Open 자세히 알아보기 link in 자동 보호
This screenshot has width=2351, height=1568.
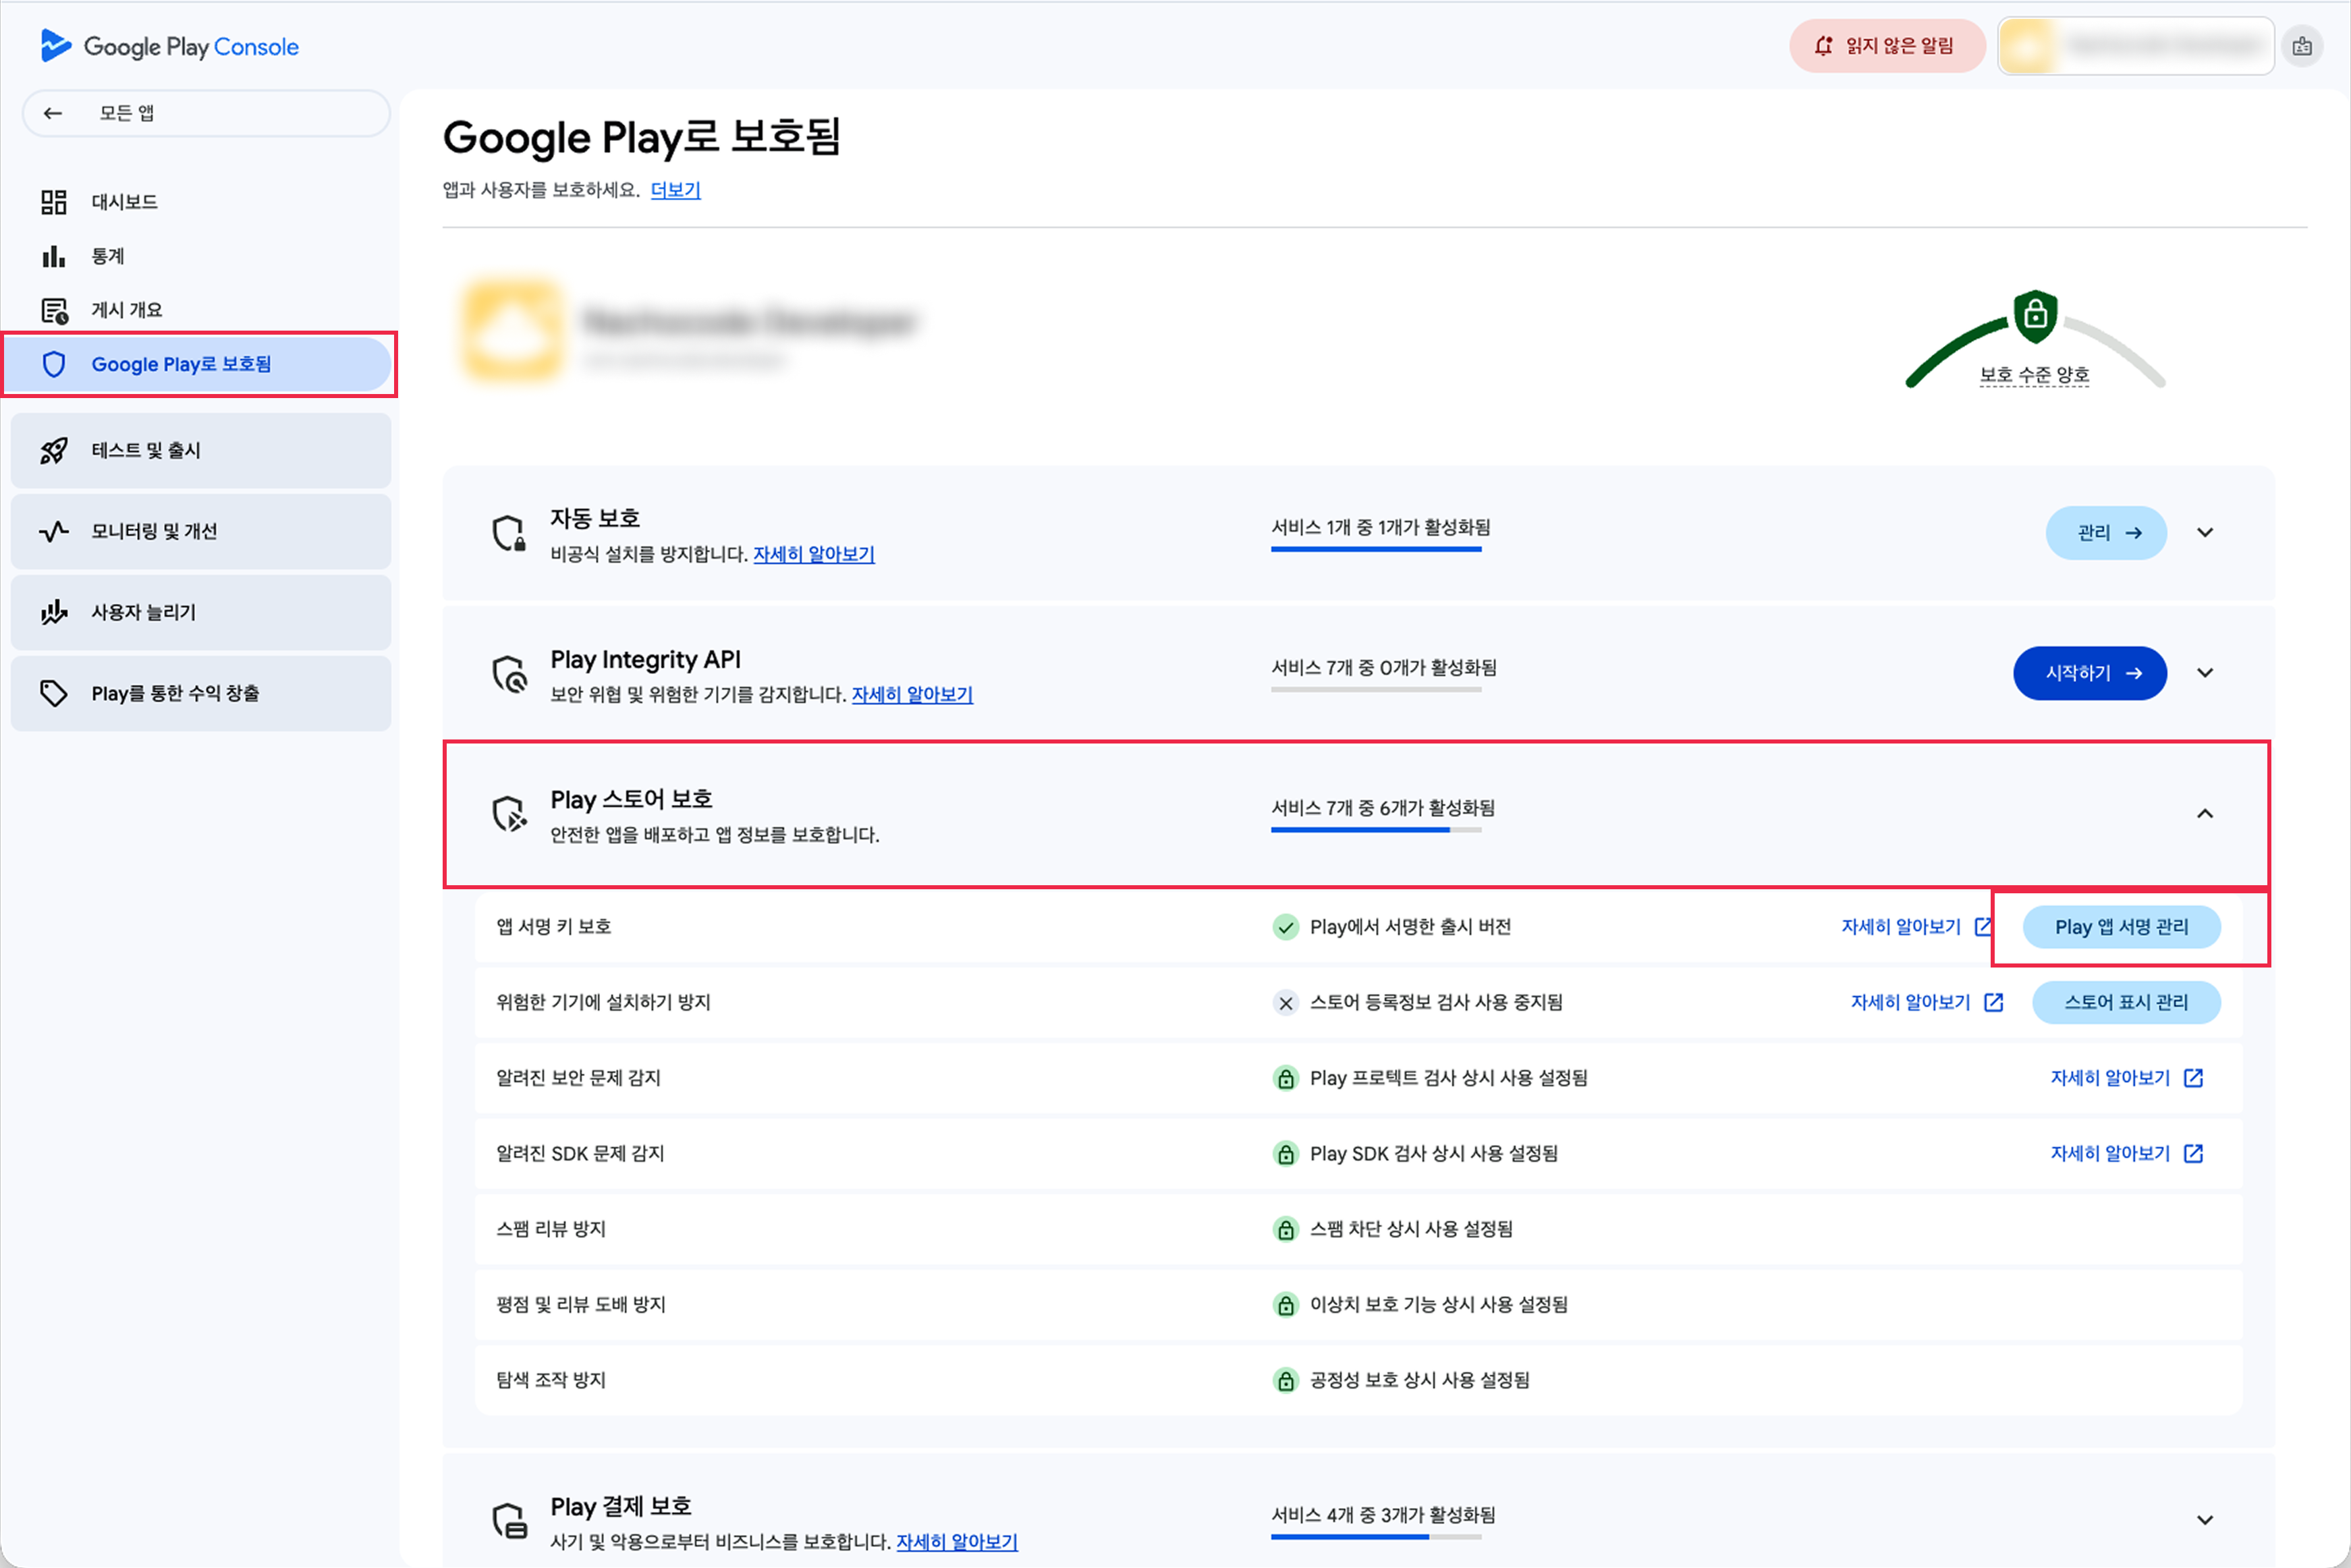(814, 554)
